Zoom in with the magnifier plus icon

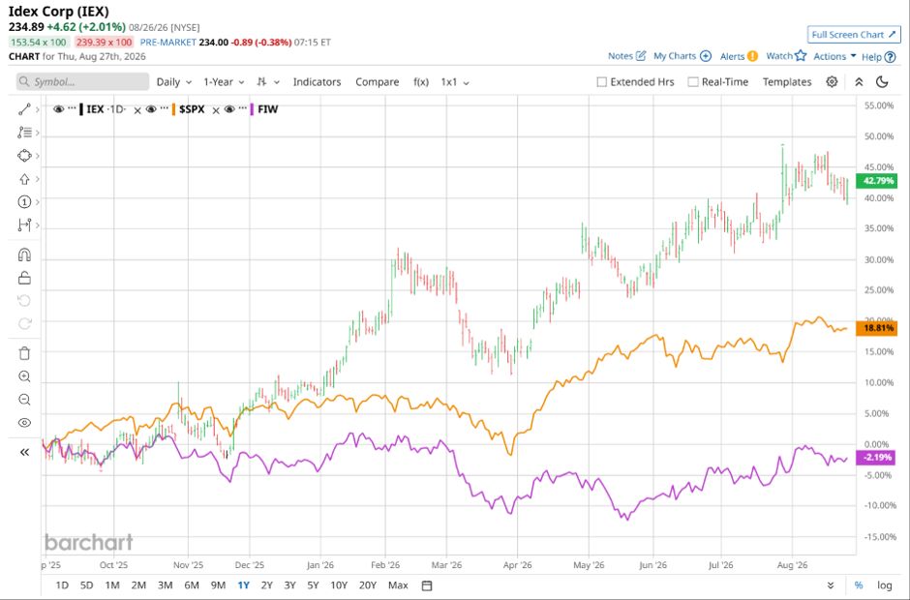(x=24, y=376)
